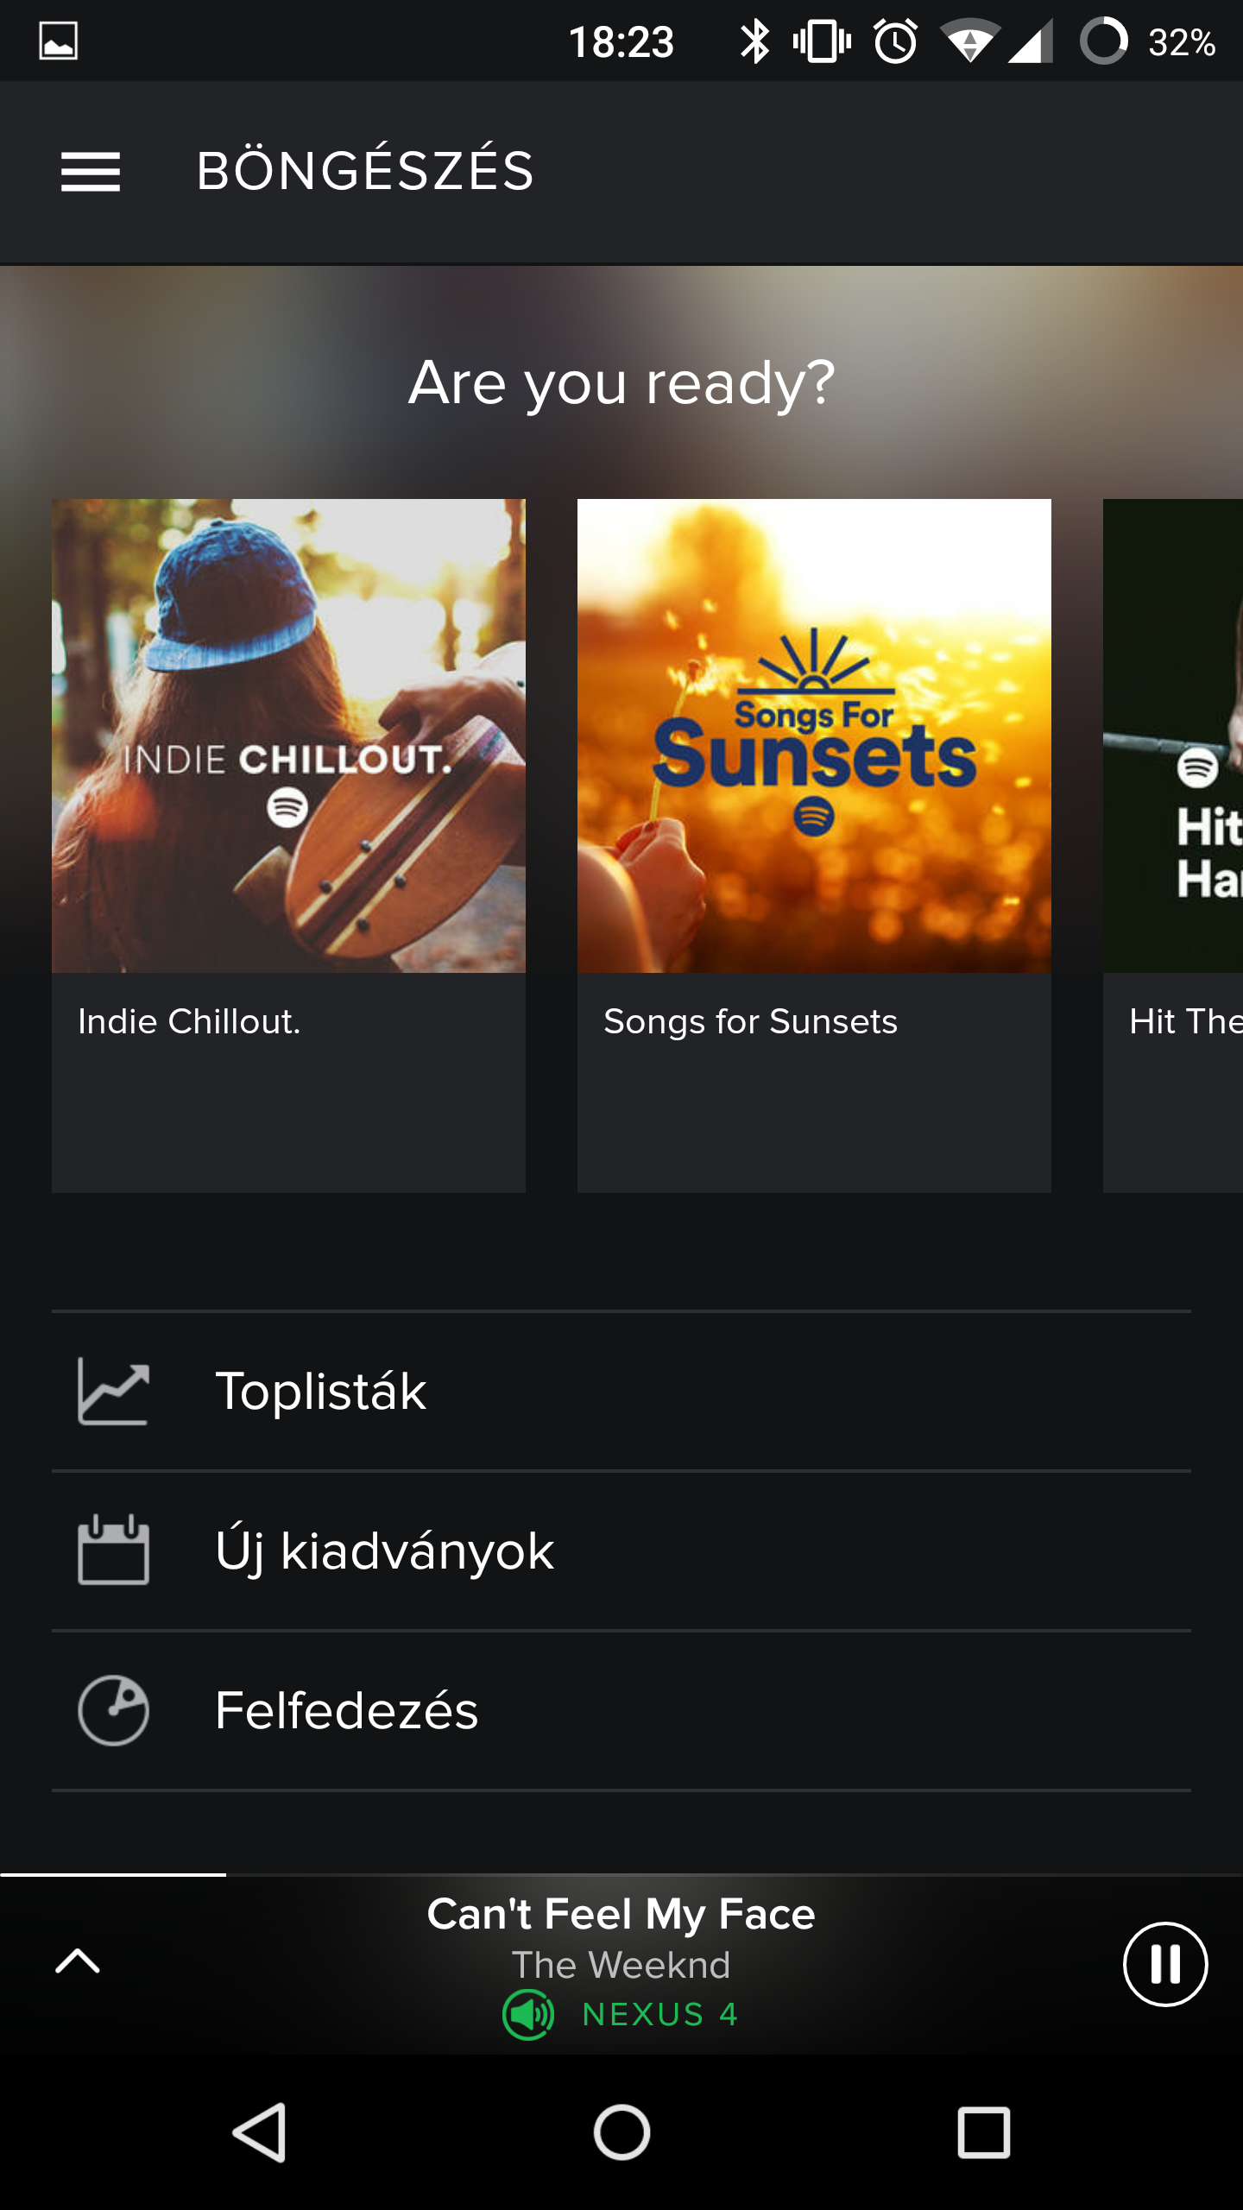Tap the Indie Chillout. title text
The height and width of the screenshot is (2210, 1243).
pos(189,1022)
